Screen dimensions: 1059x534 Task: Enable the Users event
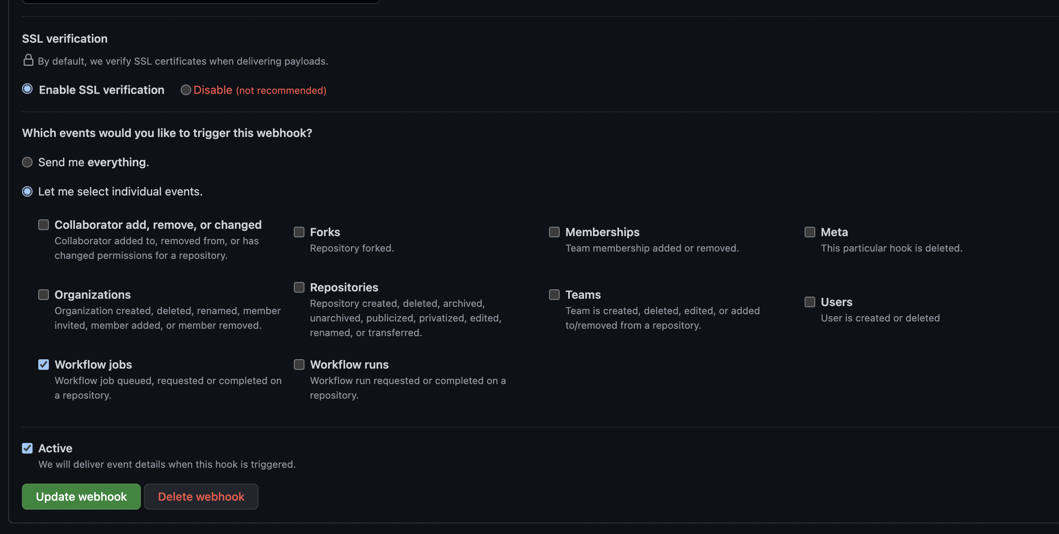[810, 302]
